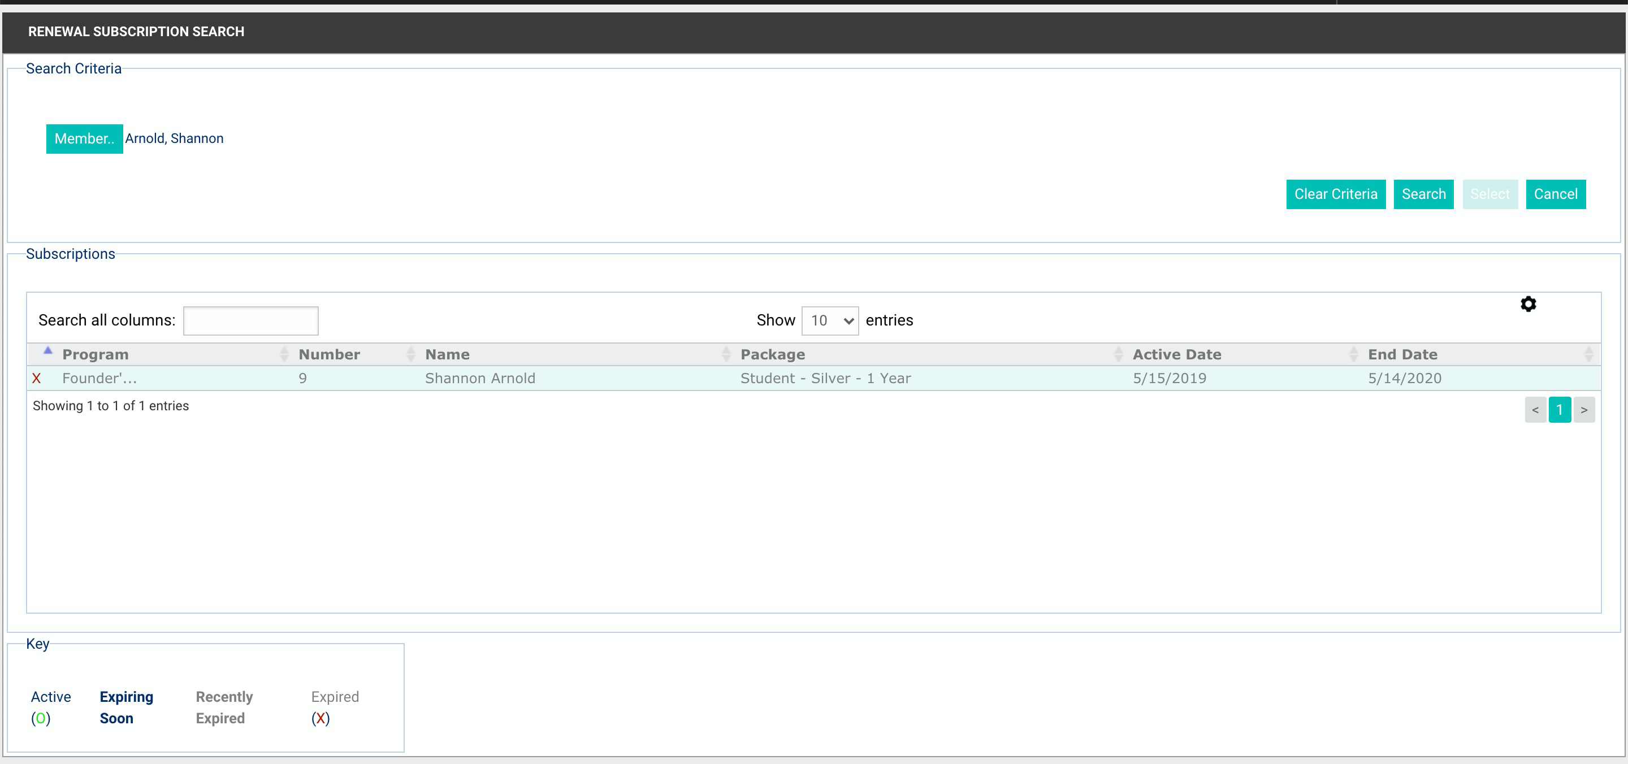Open the Show entries count dropdown
This screenshot has width=1628, height=764.
click(830, 320)
